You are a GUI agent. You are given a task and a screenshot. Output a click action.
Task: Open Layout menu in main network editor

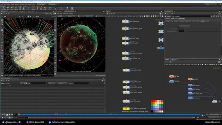(126, 16)
